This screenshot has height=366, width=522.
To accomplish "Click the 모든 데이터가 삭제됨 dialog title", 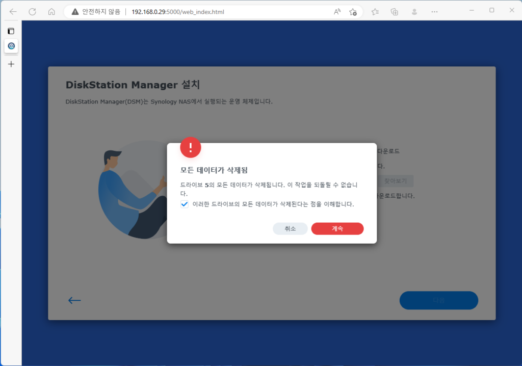I will (214, 170).
